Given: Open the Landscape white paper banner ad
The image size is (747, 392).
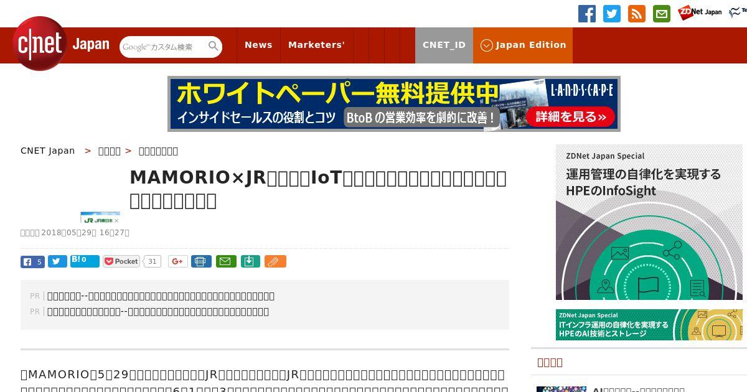Looking at the screenshot, I should 394,104.
